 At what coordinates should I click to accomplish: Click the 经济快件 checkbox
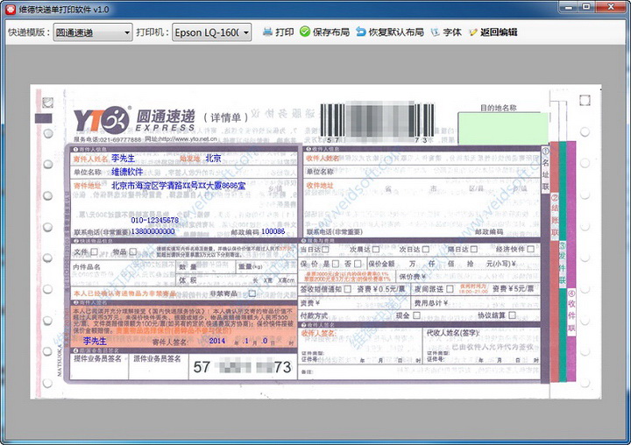pos(531,249)
